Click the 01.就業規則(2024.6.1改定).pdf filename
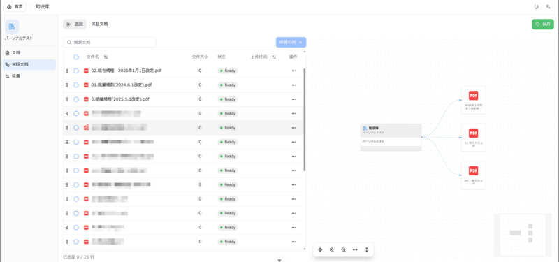The height and width of the screenshot is (262, 559). tap(122, 85)
